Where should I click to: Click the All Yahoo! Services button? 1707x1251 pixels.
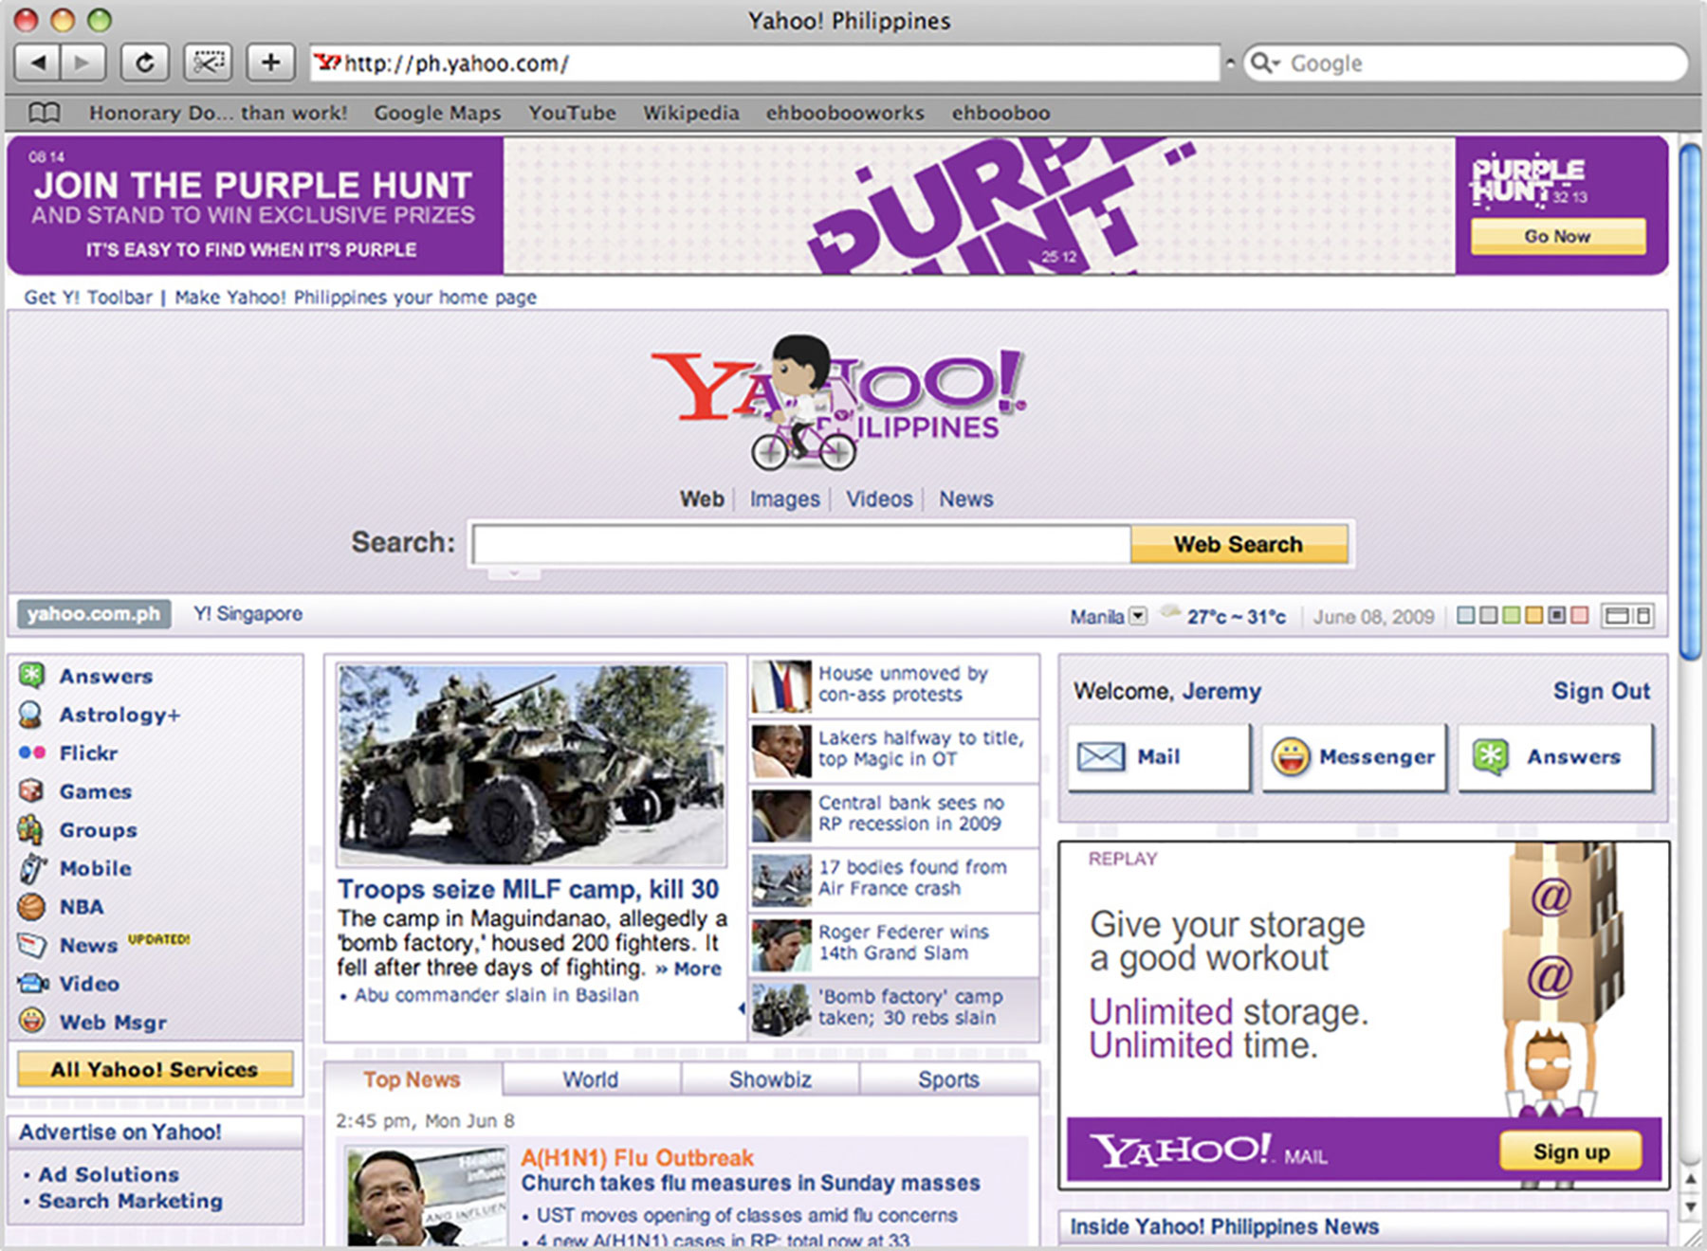click(155, 1069)
